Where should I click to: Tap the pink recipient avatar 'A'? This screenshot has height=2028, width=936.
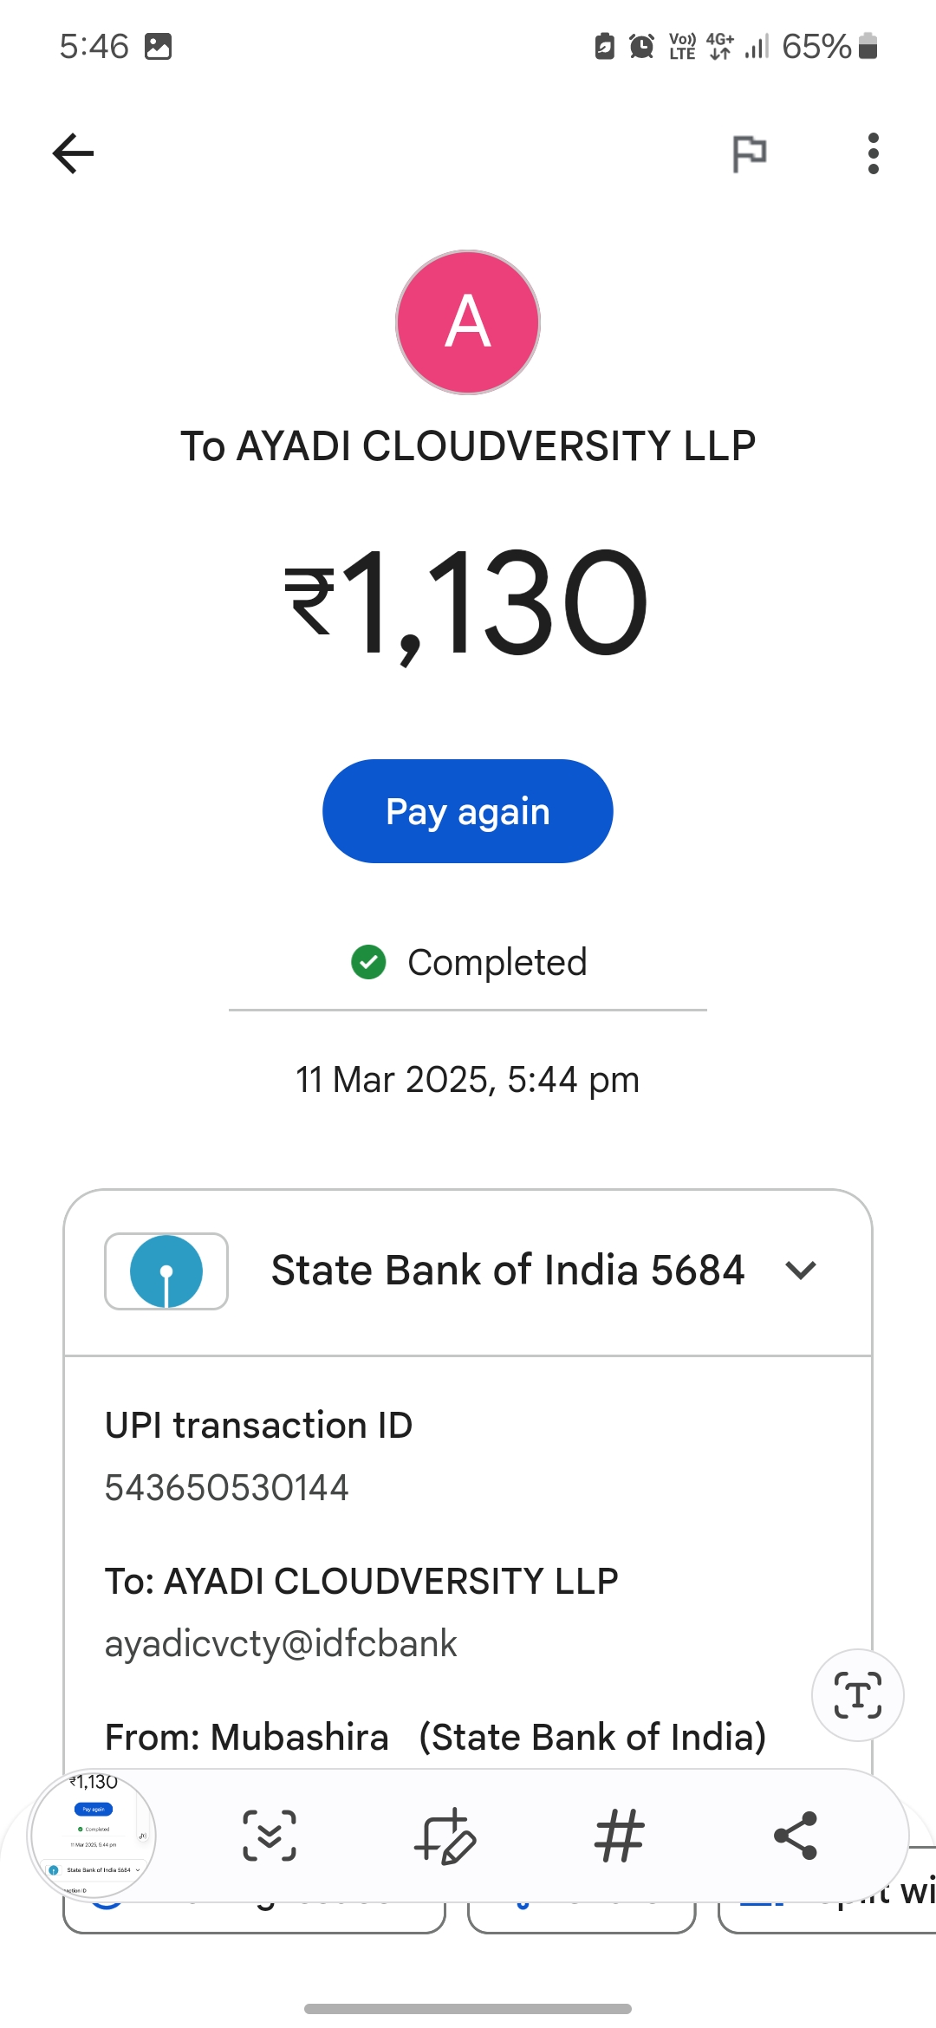click(x=468, y=322)
